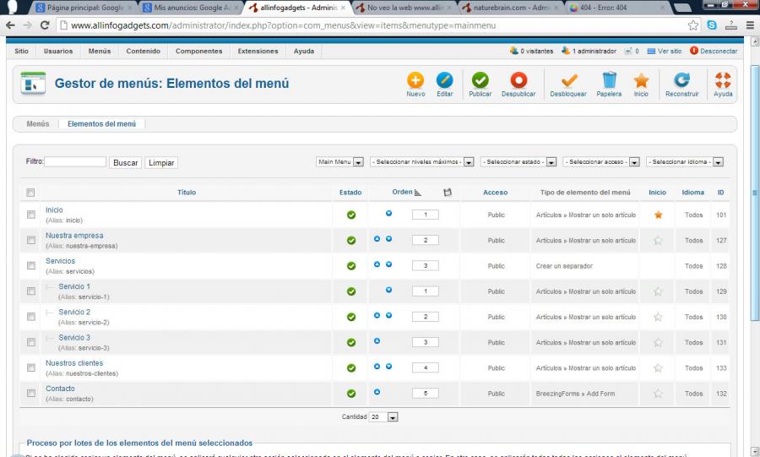
Task: Open Seleccionar niveles máximos dropdown
Action: [x=421, y=162]
